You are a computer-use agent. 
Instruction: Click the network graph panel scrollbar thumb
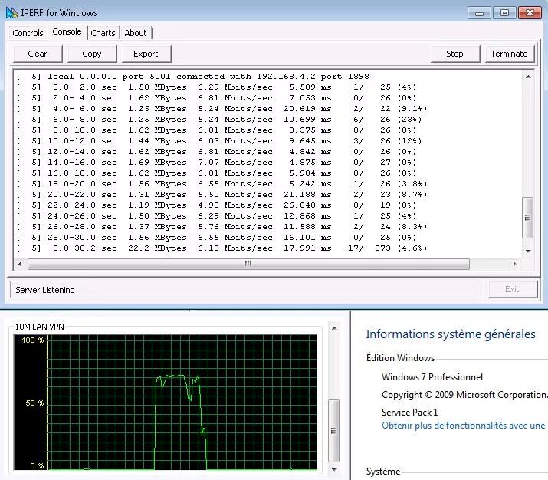334,431
